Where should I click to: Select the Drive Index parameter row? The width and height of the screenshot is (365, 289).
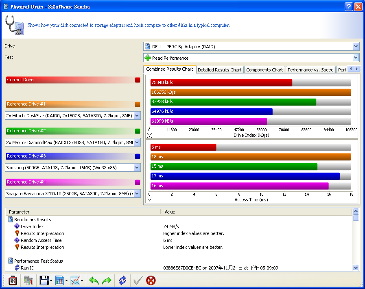[179, 226]
